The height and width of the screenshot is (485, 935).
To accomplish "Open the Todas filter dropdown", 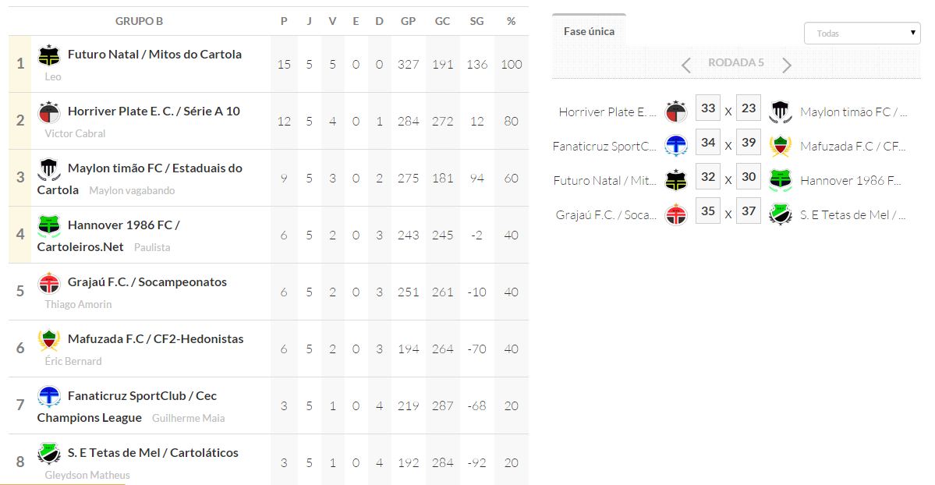I will pyautogui.click(x=862, y=34).
